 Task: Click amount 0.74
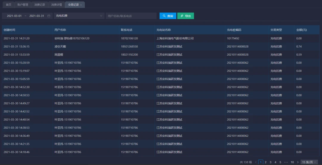click(x=299, y=47)
